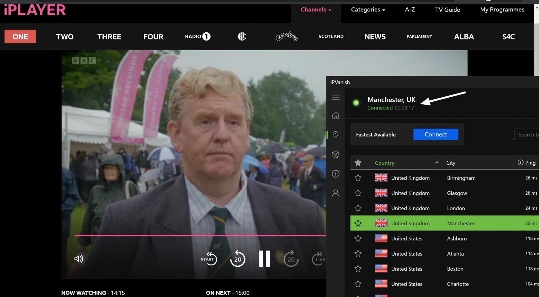The height and width of the screenshot is (297, 539).
Task: Click the video progress bar
Action: [x=200, y=235]
